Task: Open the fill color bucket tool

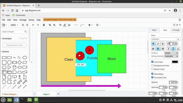Action: coord(60,25)
